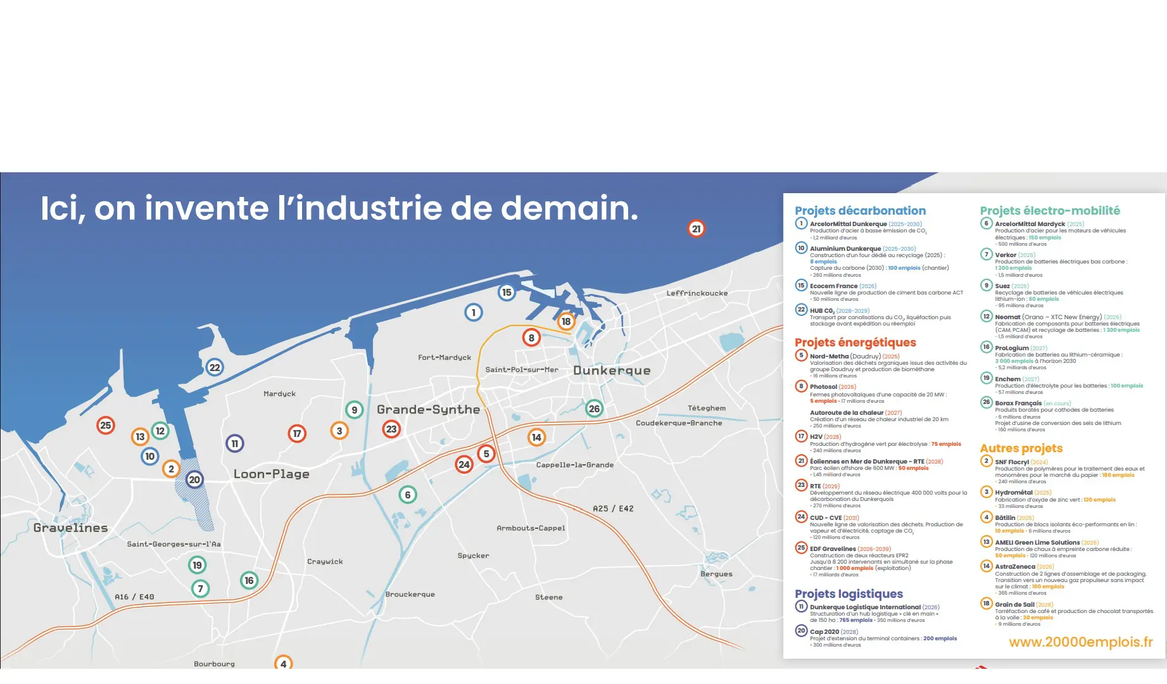Viewport: 1167px width, 684px height.
Task: Click map marker 21 in the sea
Action: [696, 229]
